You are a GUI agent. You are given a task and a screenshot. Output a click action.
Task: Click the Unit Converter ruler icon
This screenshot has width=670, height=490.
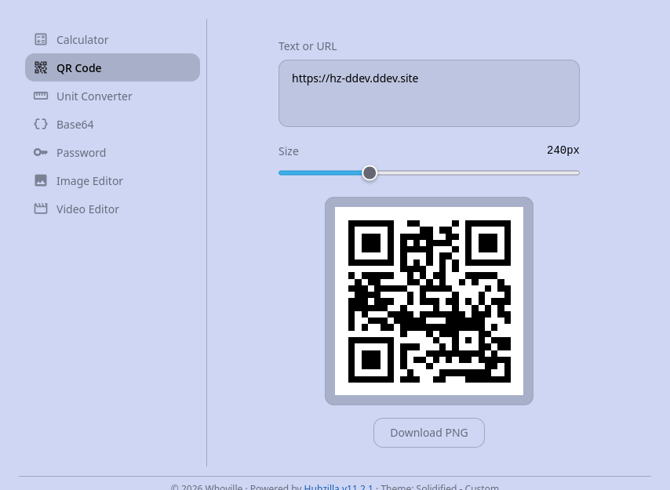41,96
